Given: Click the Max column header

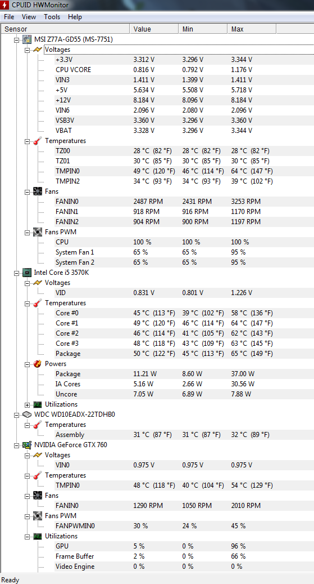Looking at the screenshot, I should (252, 29).
